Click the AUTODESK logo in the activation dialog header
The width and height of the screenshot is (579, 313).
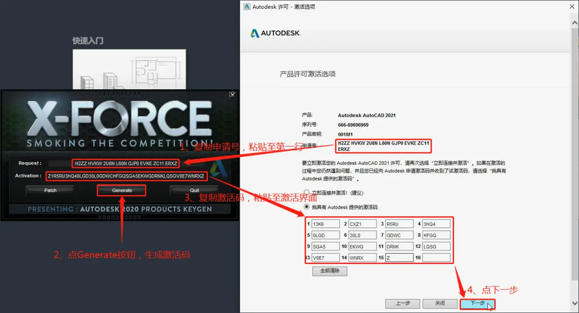(275, 33)
